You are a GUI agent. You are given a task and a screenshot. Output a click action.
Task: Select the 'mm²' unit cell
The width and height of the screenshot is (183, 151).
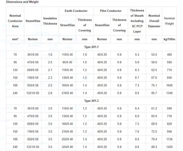click(x=15, y=39)
